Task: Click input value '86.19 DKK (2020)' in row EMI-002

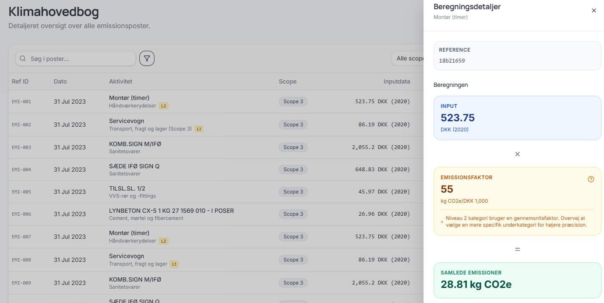Action: click(x=384, y=125)
